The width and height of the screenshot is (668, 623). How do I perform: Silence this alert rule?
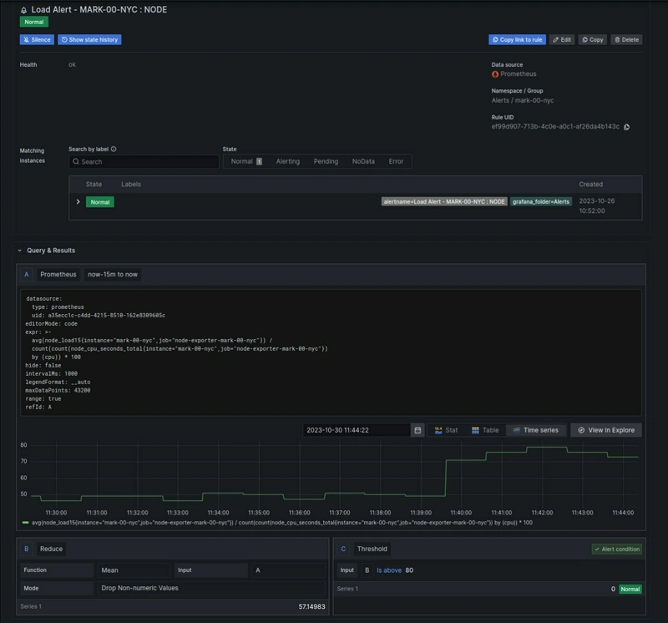point(37,39)
